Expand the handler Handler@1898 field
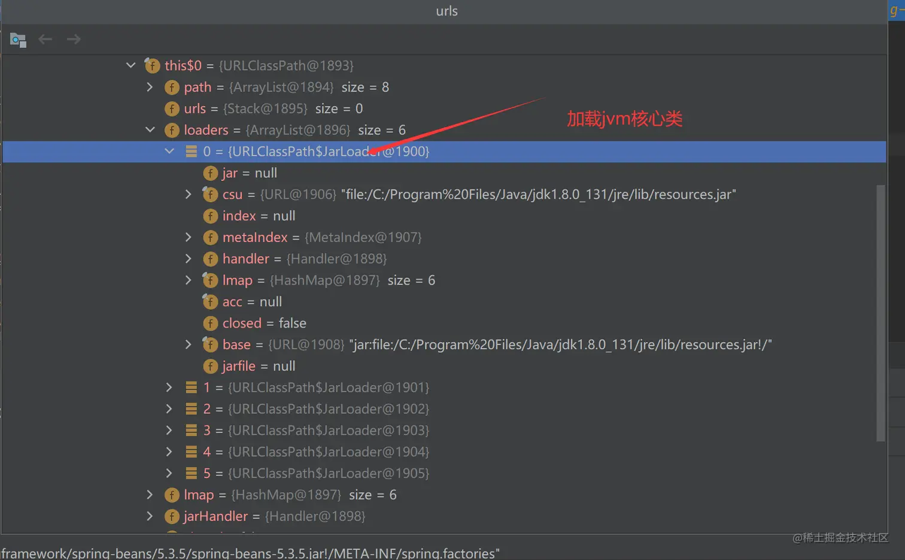The width and height of the screenshot is (905, 560). click(188, 259)
